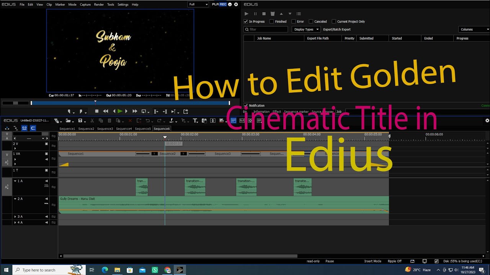Viewport: 490px width, 275px height.
Task: Click the Paste clipboard icon
Action: (x=109, y=121)
